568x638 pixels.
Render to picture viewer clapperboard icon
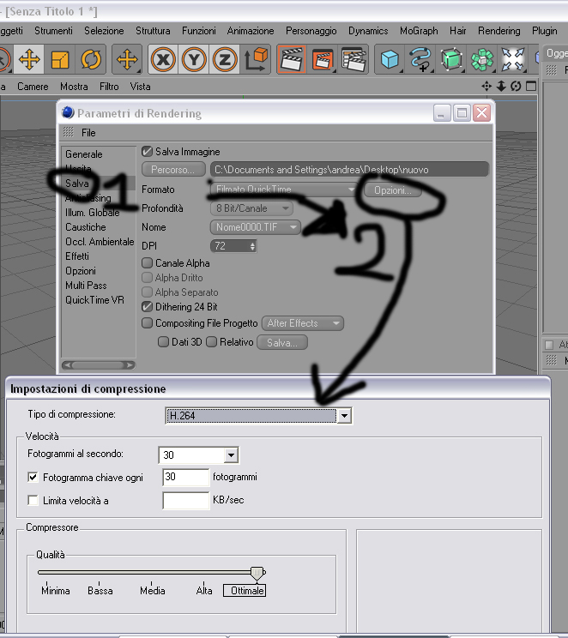[323, 59]
